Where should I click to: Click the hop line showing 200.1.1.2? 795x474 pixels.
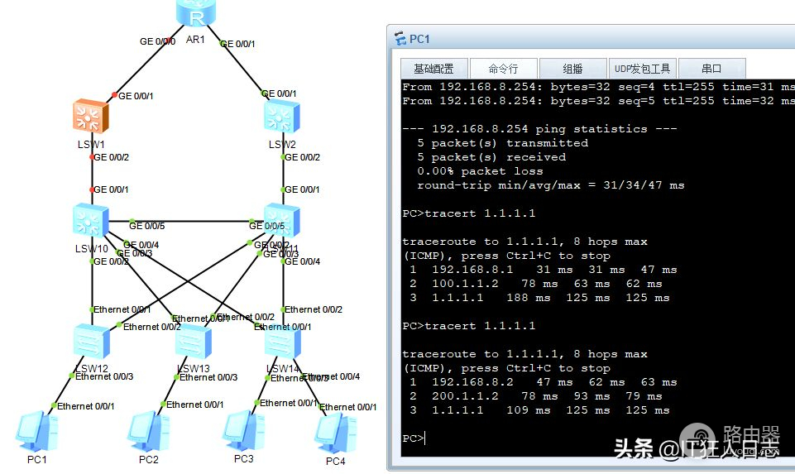[536, 396]
